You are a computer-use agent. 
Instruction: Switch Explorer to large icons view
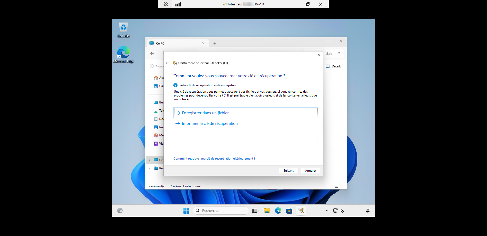(x=343, y=186)
